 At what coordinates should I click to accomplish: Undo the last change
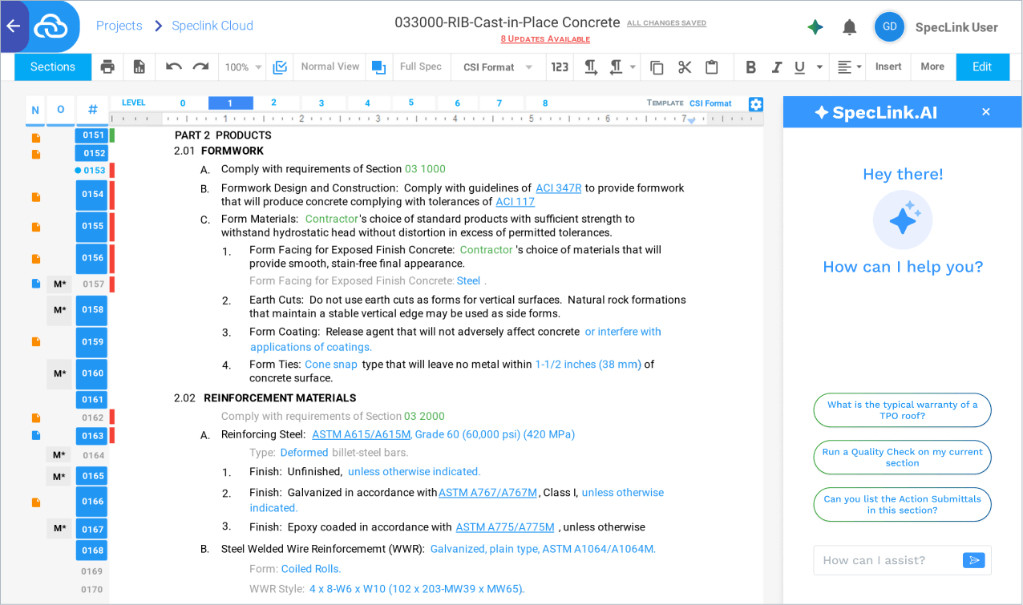tap(174, 67)
